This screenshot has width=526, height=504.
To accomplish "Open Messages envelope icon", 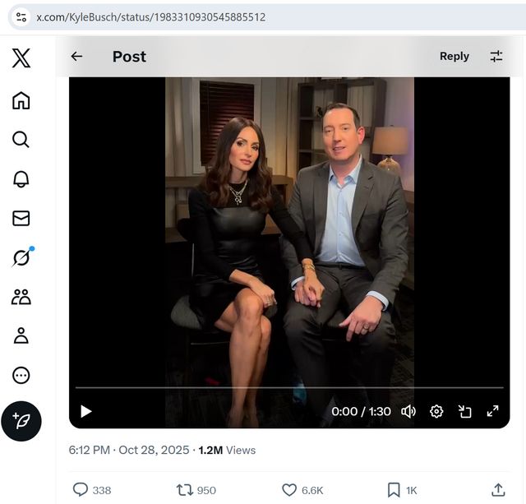I will pyautogui.click(x=21, y=218).
